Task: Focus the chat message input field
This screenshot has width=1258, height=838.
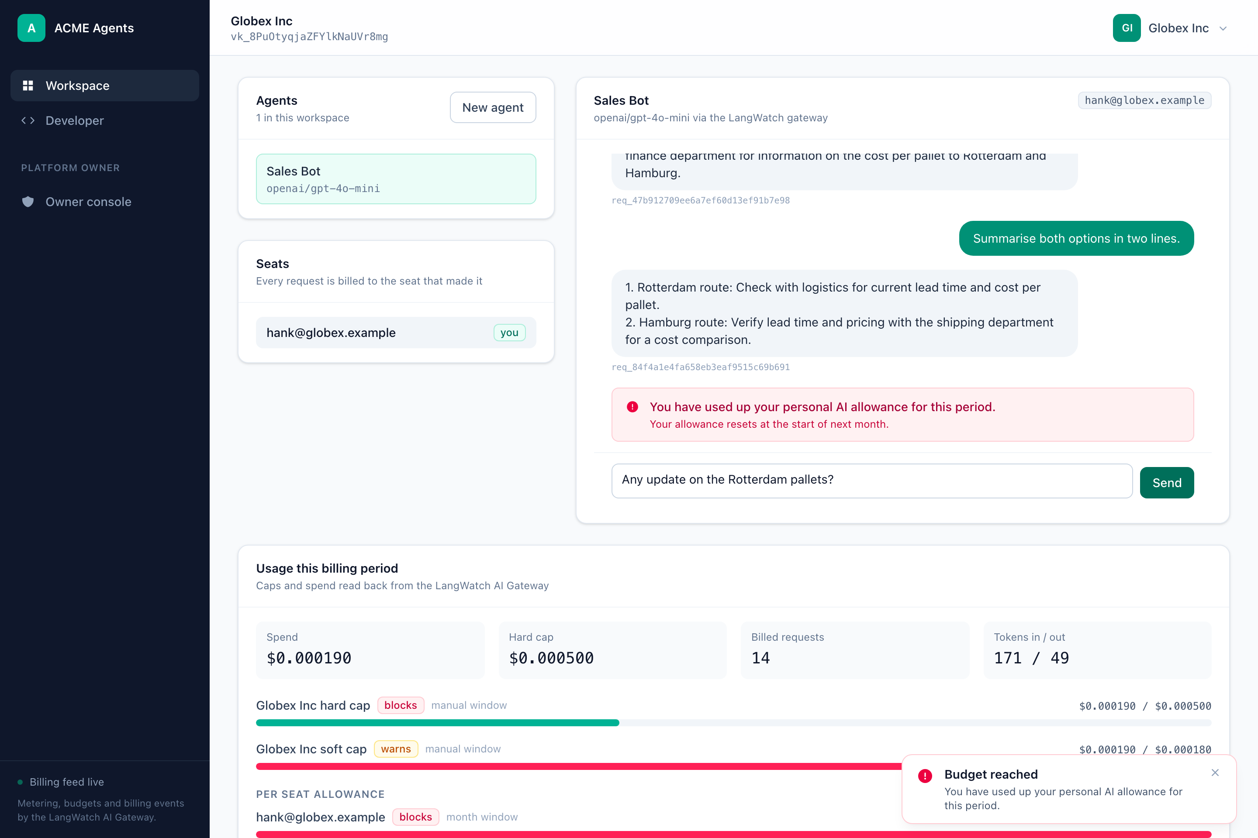Action: coord(872,481)
